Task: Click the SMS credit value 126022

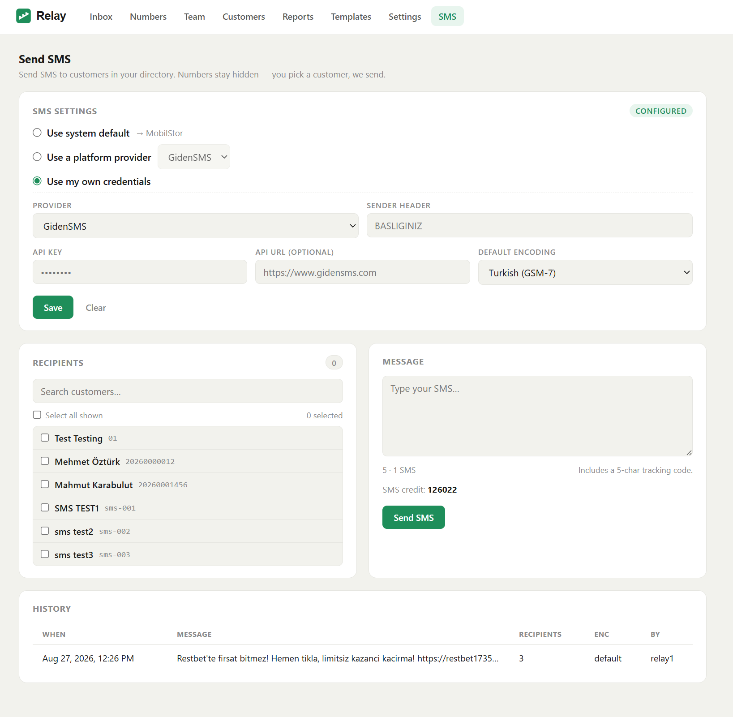Action: [442, 489]
